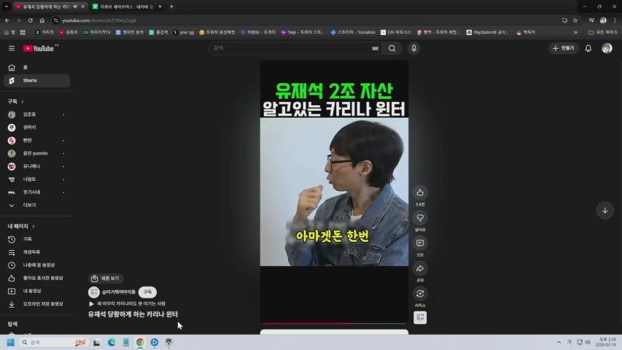Open the @이거뭐야아이돌 channel link

pyautogui.click(x=119, y=292)
